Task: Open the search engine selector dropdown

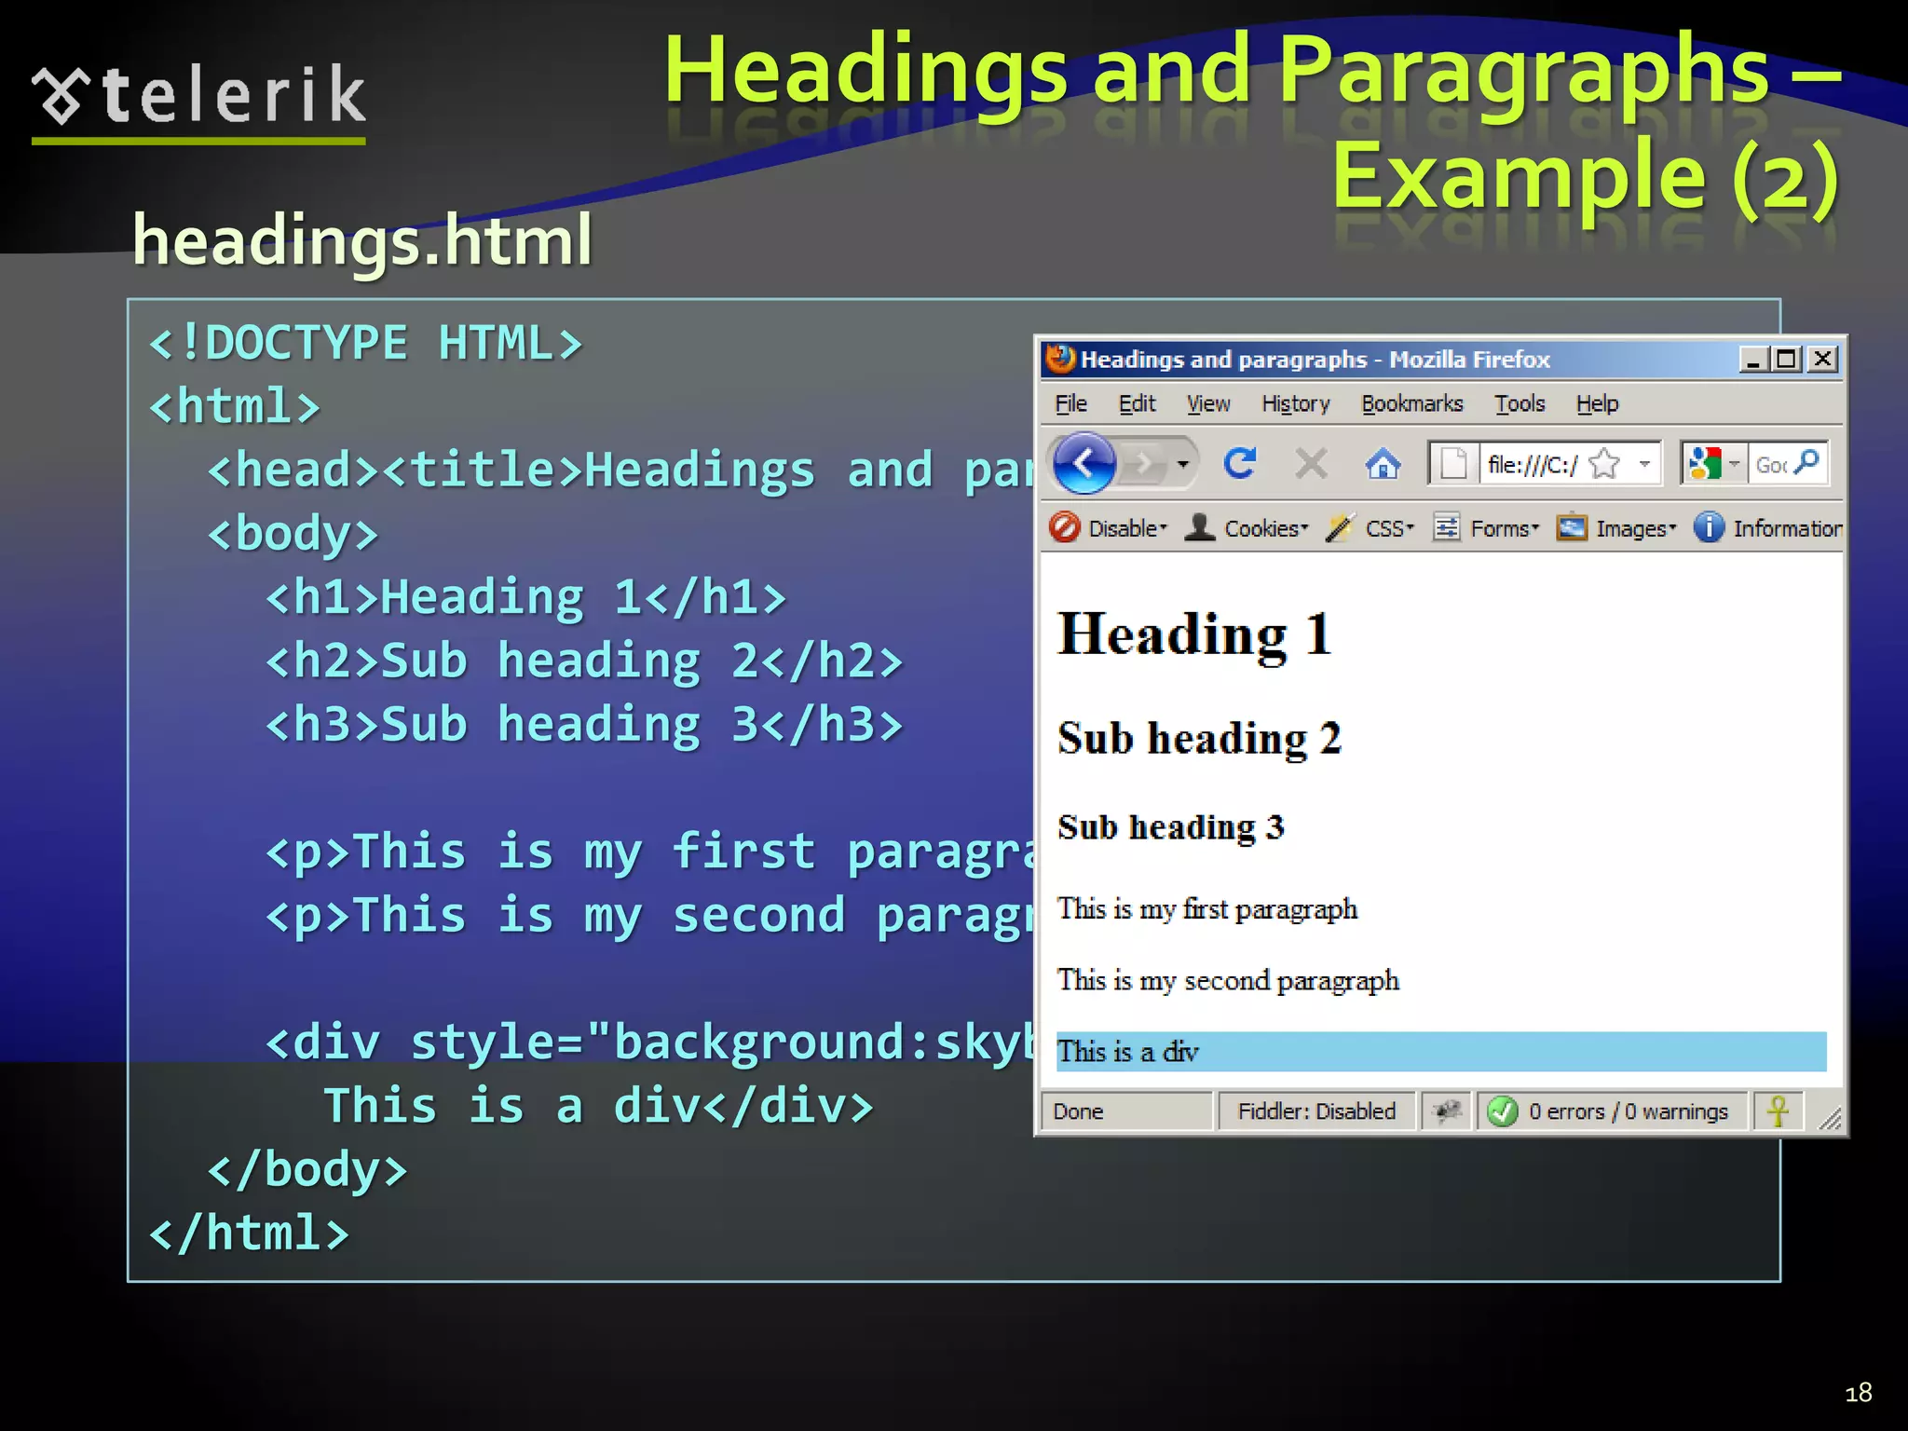Action: click(1735, 463)
